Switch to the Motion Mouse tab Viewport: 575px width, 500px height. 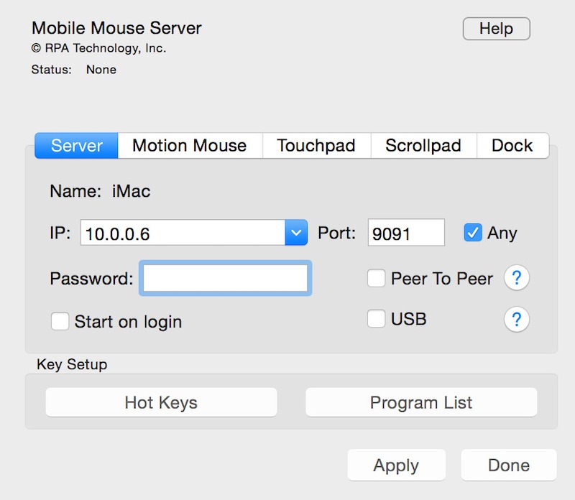coord(190,145)
